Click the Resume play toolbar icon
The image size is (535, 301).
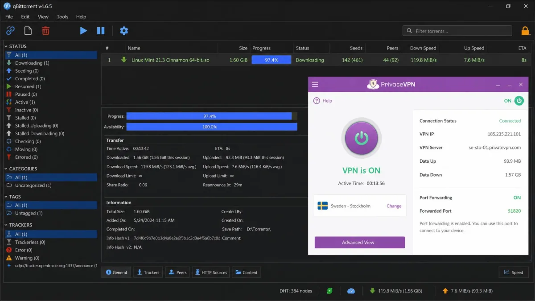[x=83, y=31]
